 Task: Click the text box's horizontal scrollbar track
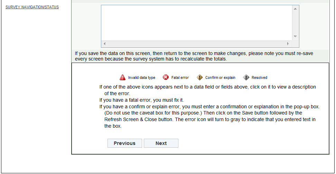tap(196, 44)
